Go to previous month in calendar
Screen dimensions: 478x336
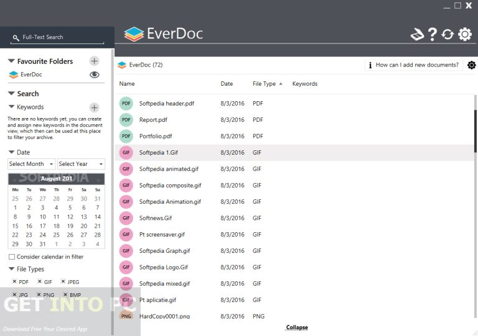tap(14, 180)
